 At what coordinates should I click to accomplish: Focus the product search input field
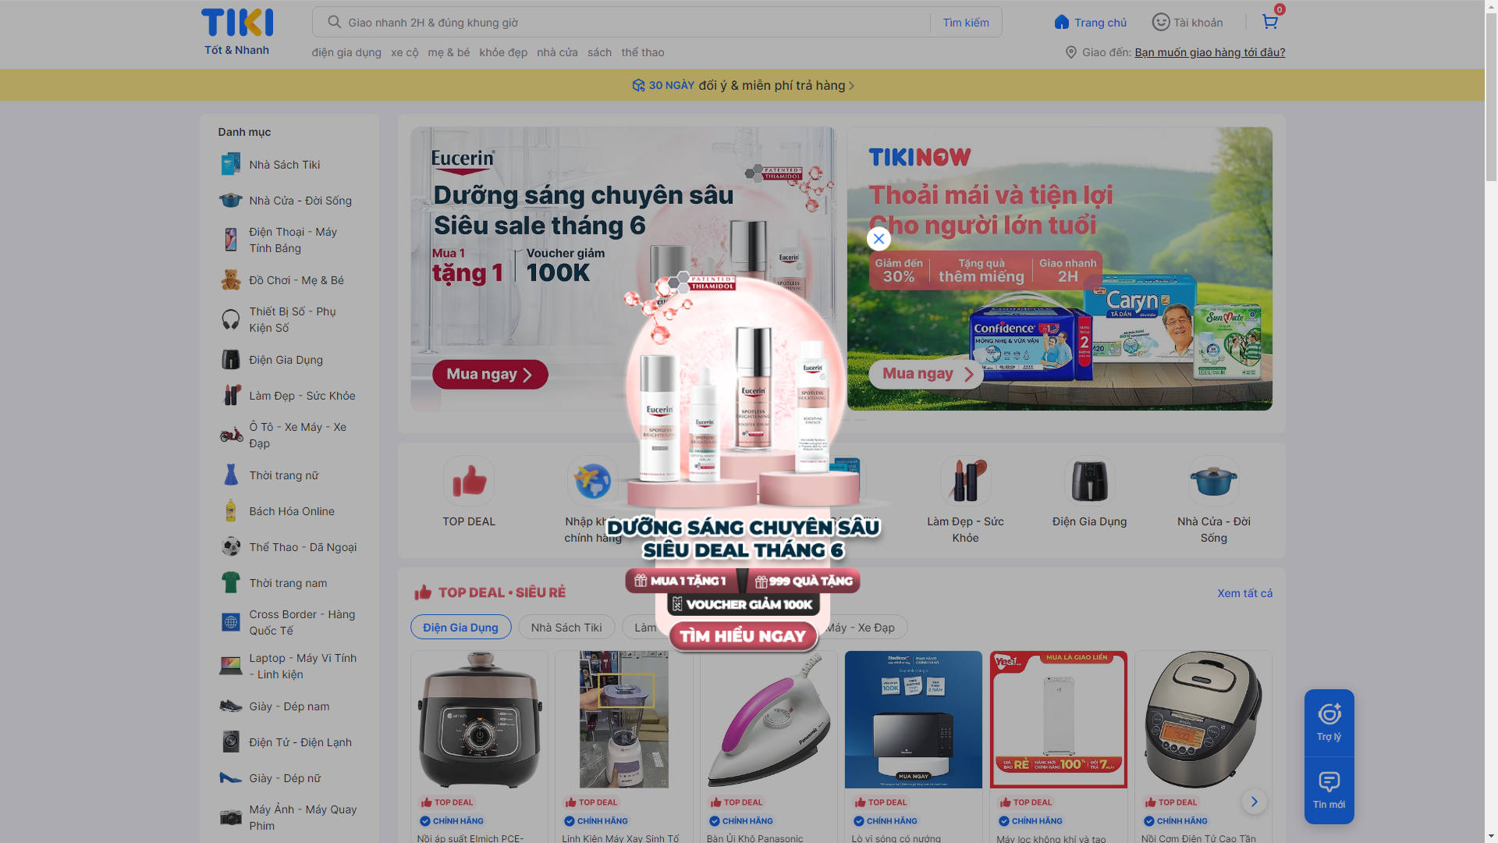click(x=636, y=23)
